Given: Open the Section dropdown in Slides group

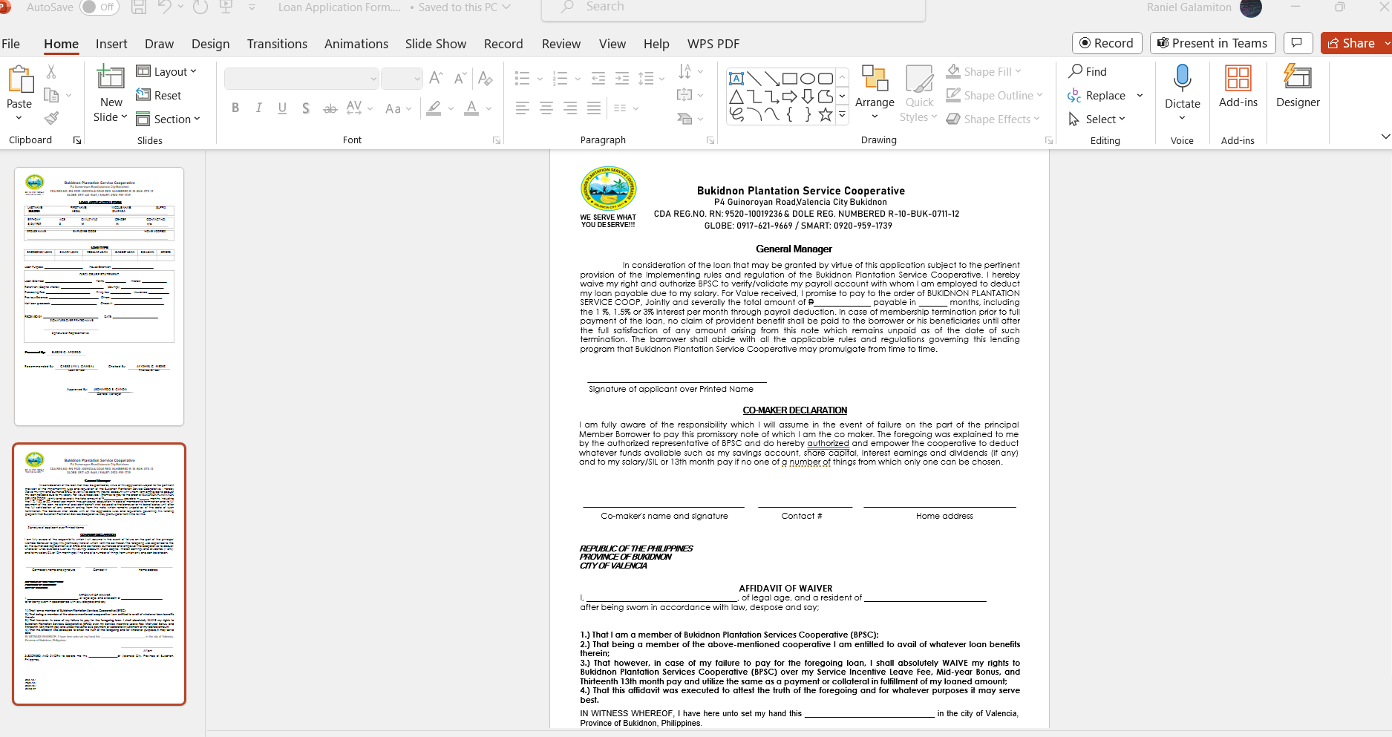Looking at the screenshot, I should click(x=169, y=118).
